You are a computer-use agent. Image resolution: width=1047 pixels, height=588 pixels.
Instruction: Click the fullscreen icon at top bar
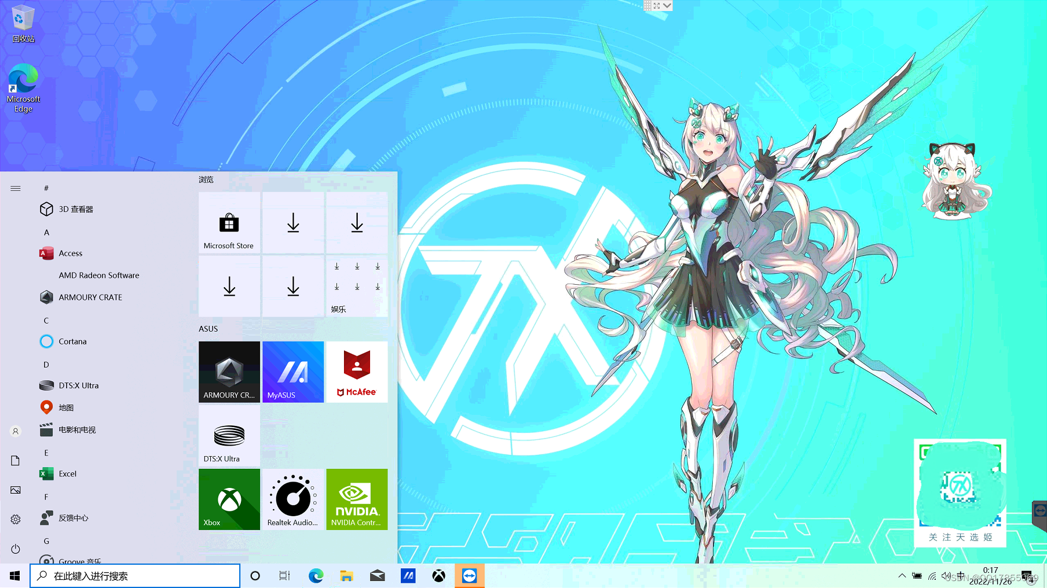pyautogui.click(x=657, y=6)
